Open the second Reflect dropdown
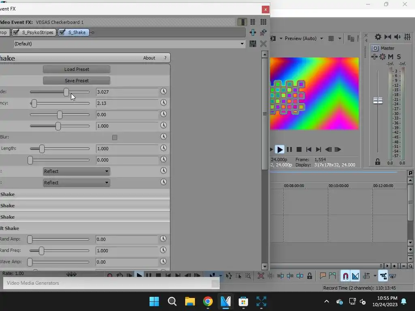415x311 pixels. (x=77, y=183)
